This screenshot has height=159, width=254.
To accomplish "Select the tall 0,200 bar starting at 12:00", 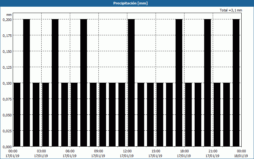I will 131,83.
